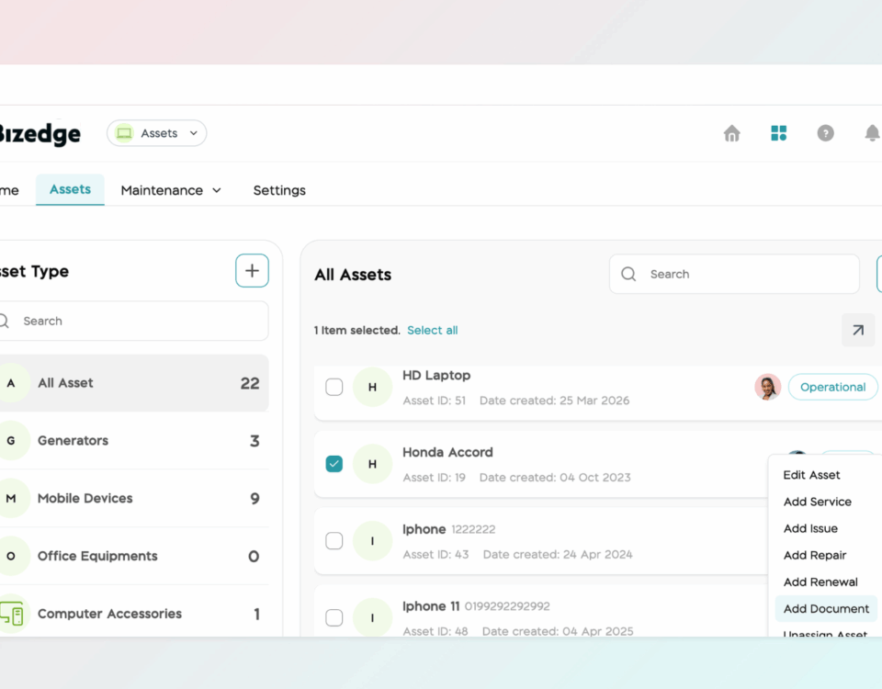882x689 pixels.
Task: Open the apps grid icon
Action: [x=778, y=133]
